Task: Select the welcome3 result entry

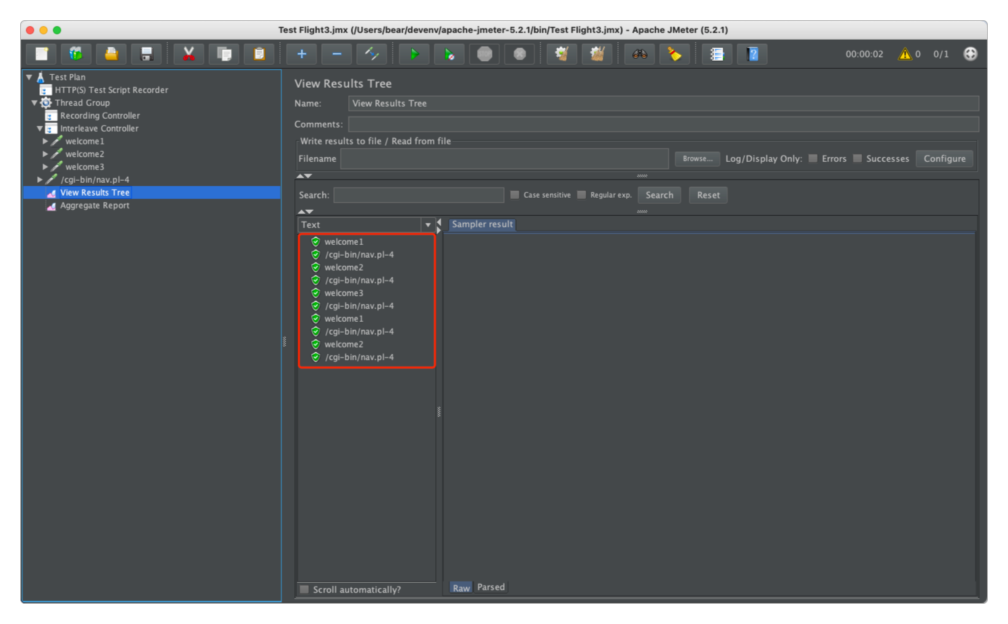Action: [x=343, y=293]
